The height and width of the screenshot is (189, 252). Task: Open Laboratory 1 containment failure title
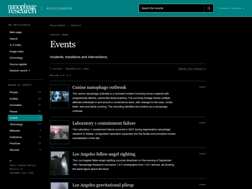(x=104, y=123)
